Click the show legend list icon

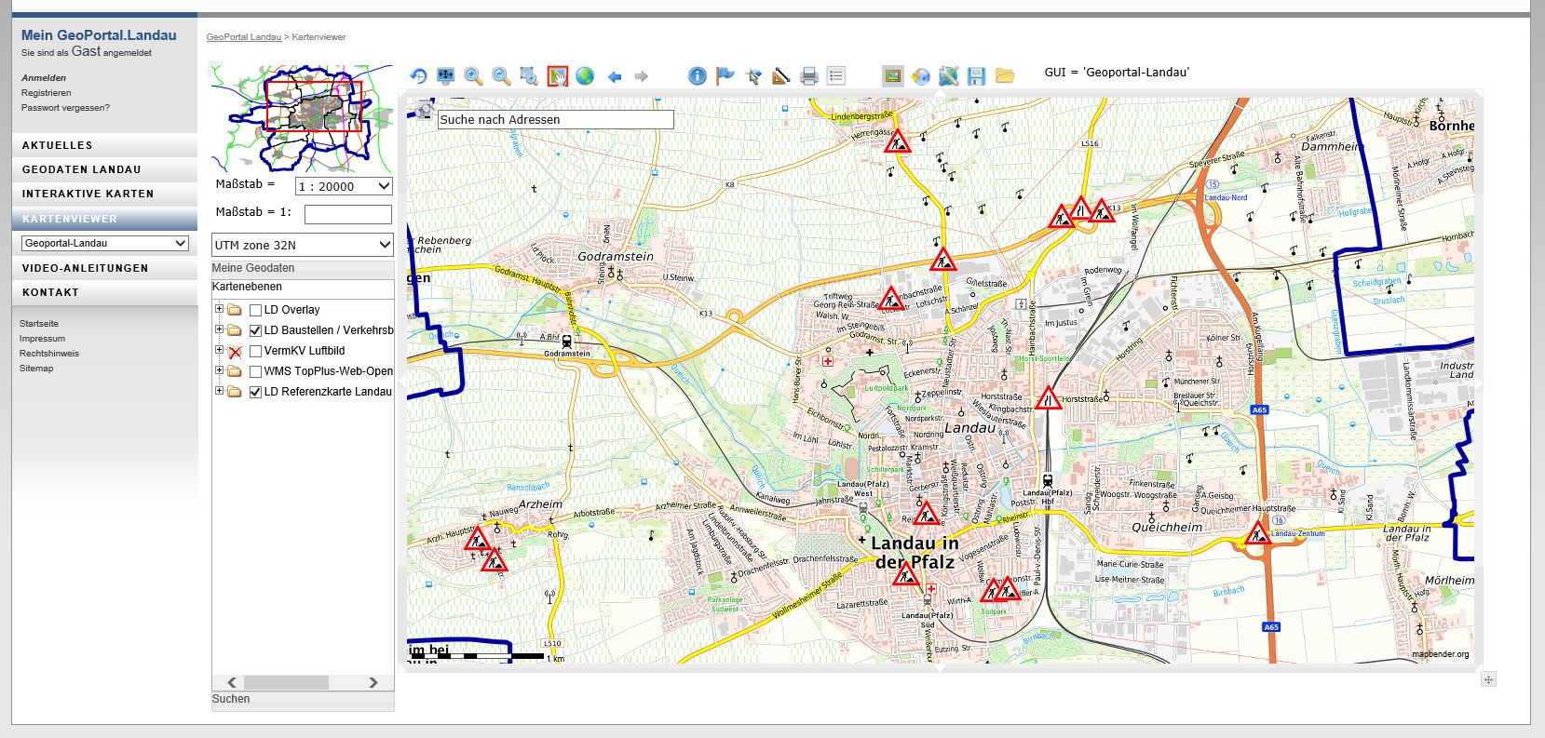tap(836, 76)
